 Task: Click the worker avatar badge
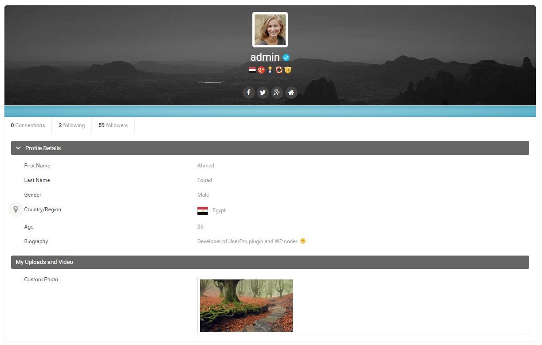point(270,70)
